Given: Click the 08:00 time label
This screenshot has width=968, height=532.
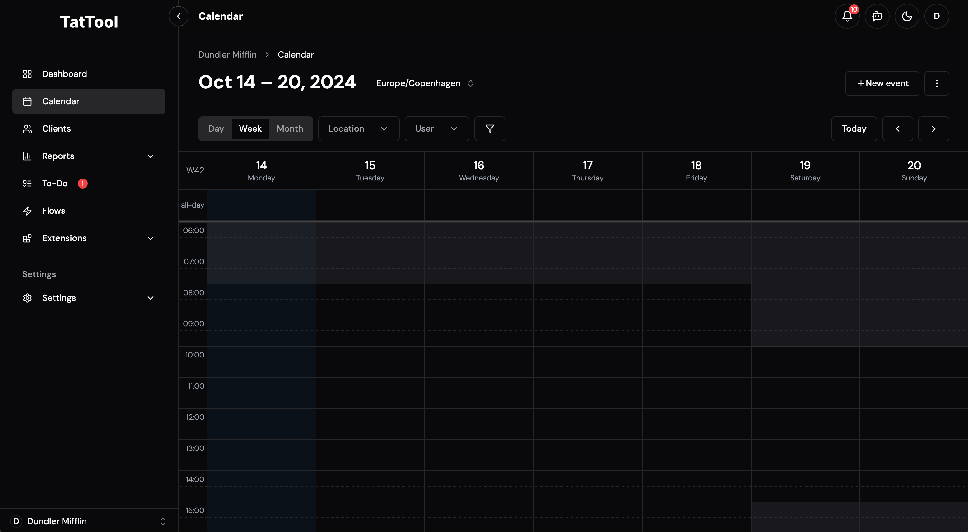Looking at the screenshot, I should point(193,293).
